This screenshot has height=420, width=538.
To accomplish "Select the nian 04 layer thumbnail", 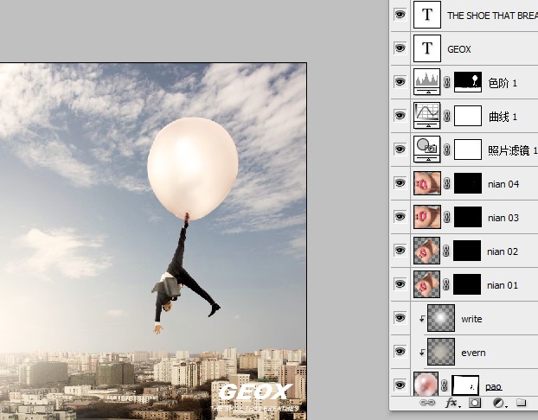I will [x=427, y=183].
